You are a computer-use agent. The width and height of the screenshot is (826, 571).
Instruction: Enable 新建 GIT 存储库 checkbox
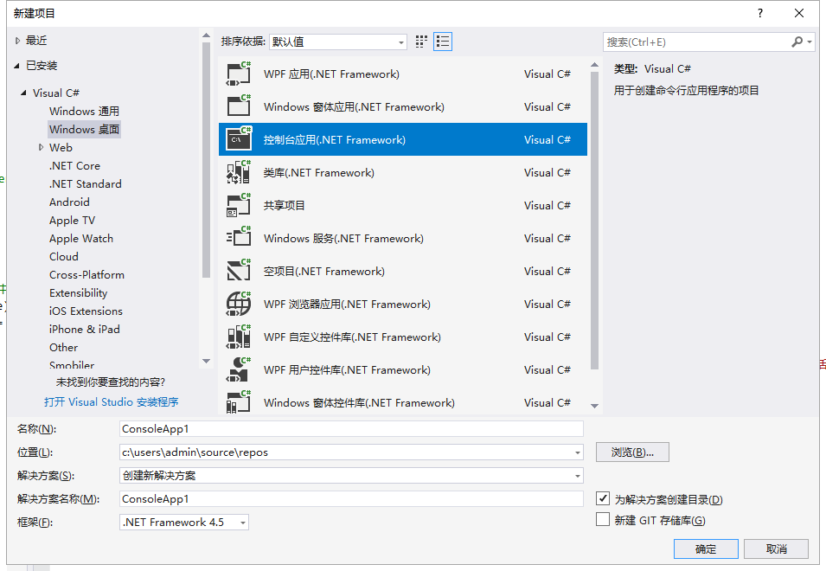(x=603, y=519)
